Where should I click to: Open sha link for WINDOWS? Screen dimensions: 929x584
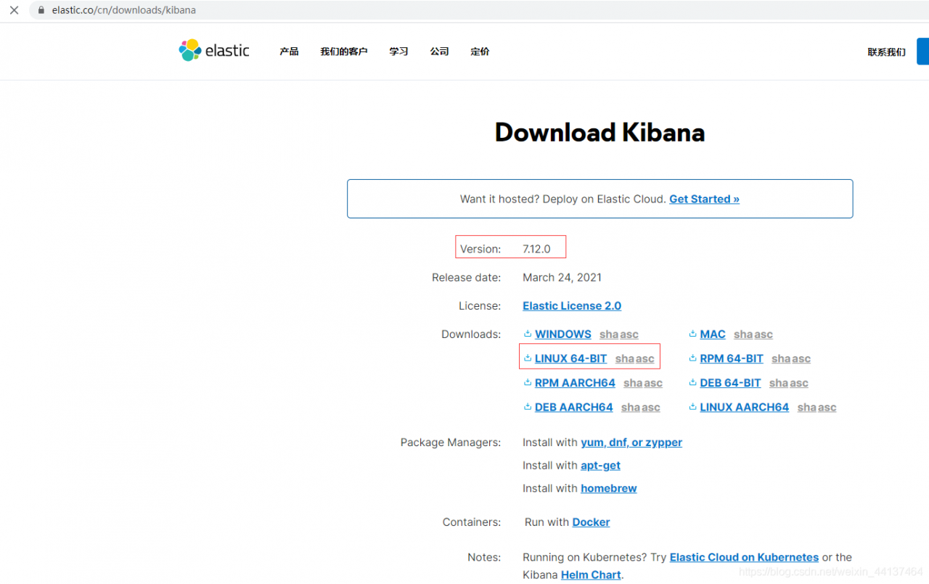(609, 334)
